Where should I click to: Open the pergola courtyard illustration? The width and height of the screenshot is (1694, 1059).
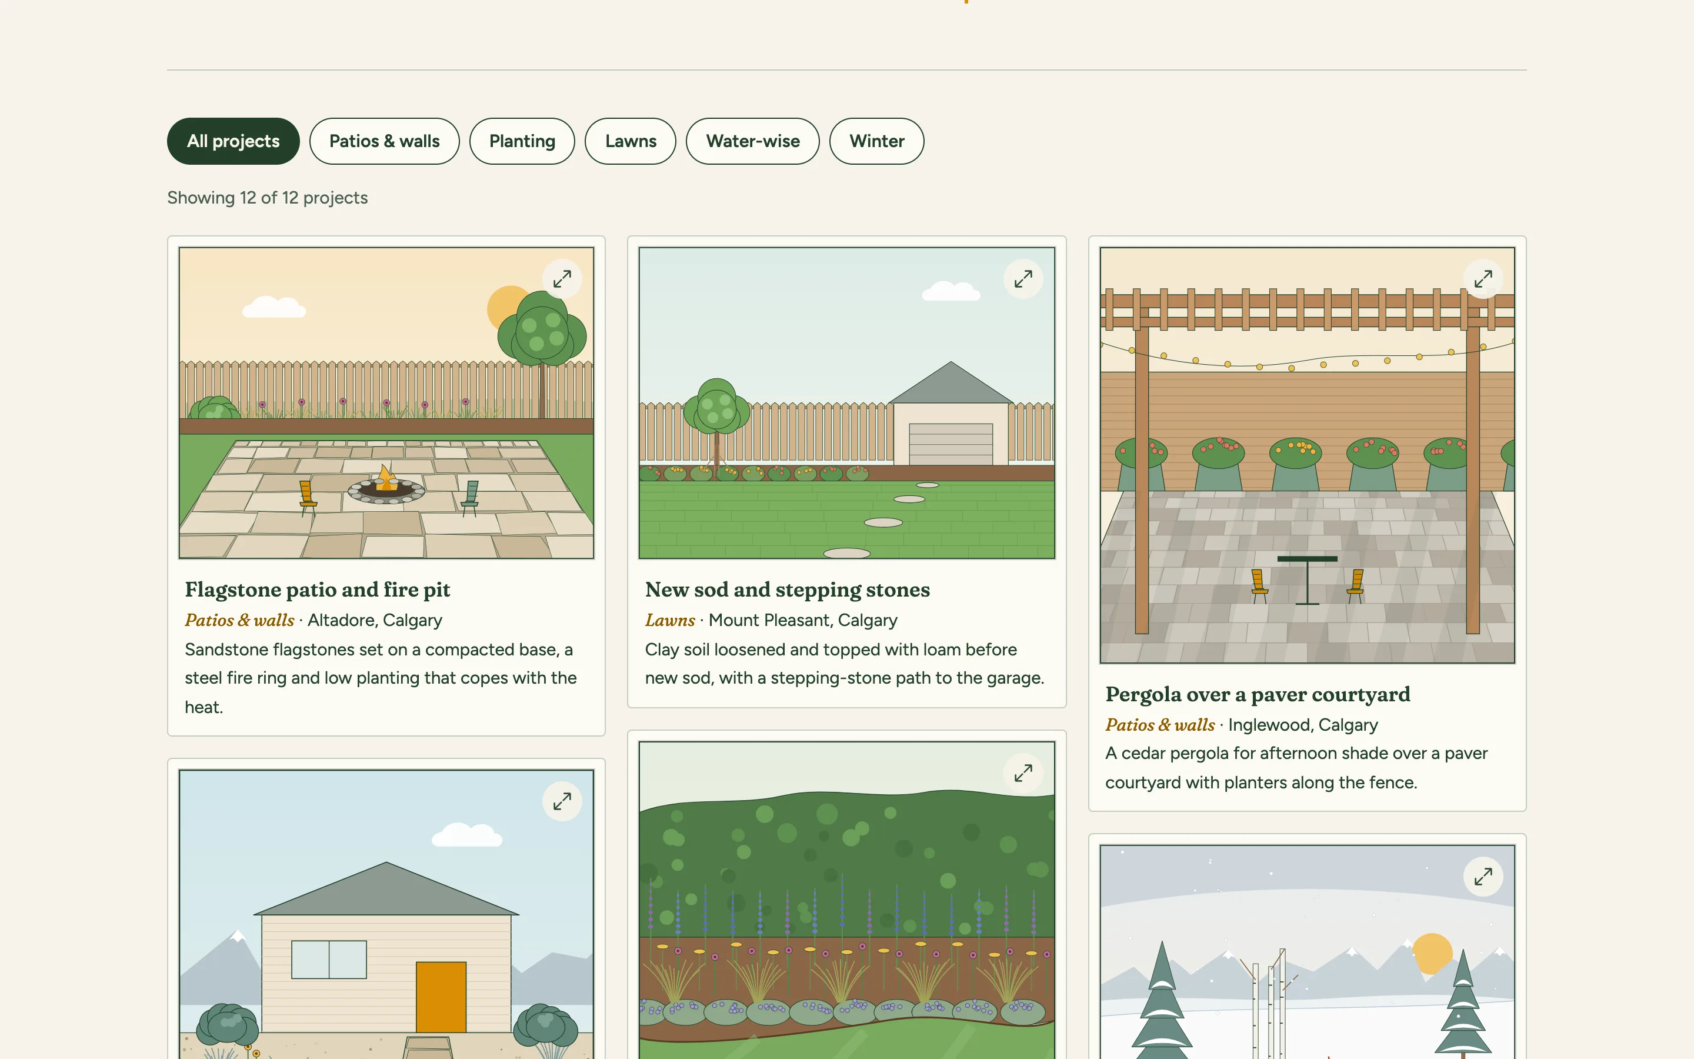(x=1307, y=455)
